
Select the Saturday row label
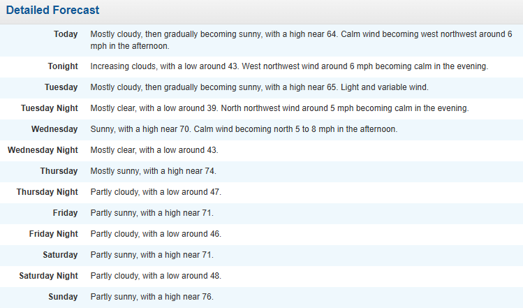pyautogui.click(x=60, y=255)
